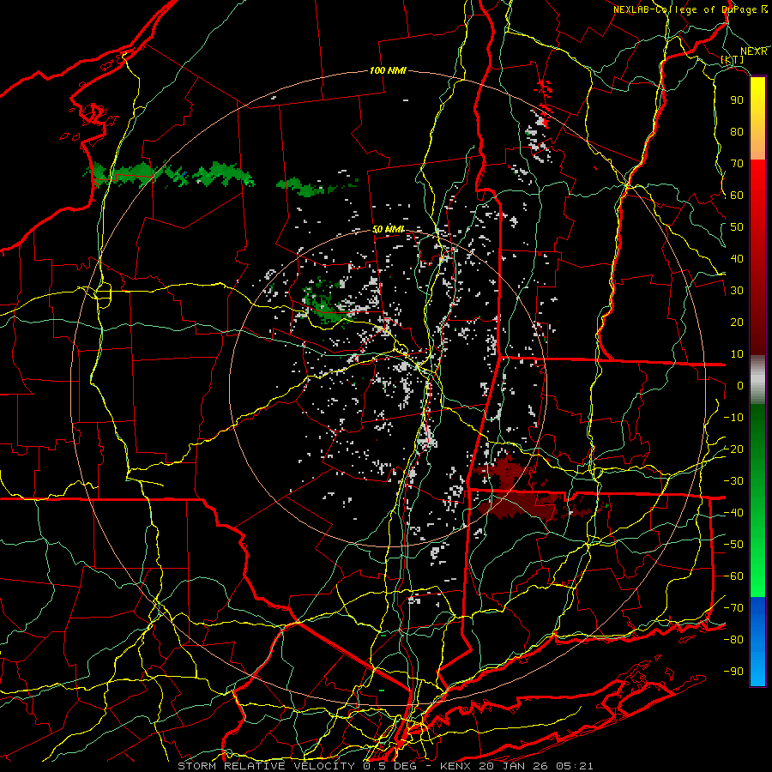This screenshot has width=772, height=772.
Task: Click the positive 30 knot scale label
Action: [737, 291]
